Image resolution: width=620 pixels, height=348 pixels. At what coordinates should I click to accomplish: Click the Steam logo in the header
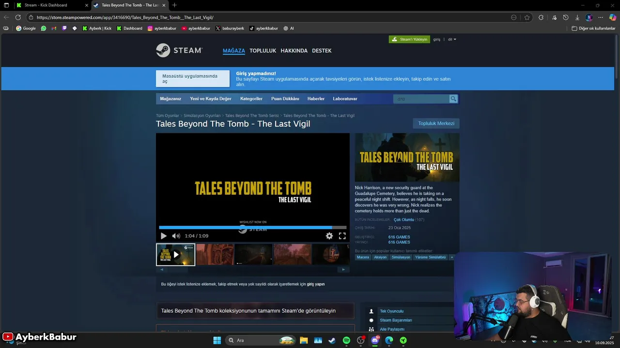point(179,50)
